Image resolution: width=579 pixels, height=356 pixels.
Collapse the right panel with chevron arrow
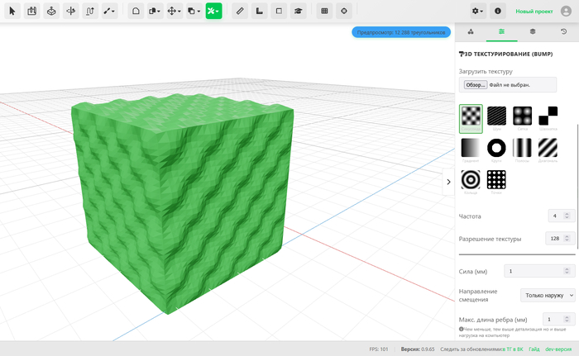coord(448,182)
